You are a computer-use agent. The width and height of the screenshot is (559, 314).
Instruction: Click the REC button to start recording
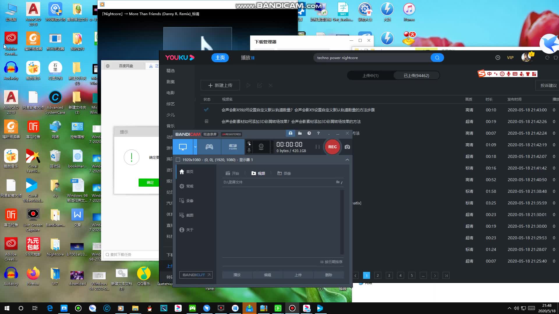tap(332, 147)
